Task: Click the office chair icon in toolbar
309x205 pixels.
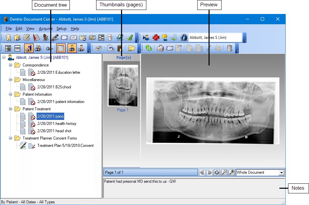Action: pos(46,38)
